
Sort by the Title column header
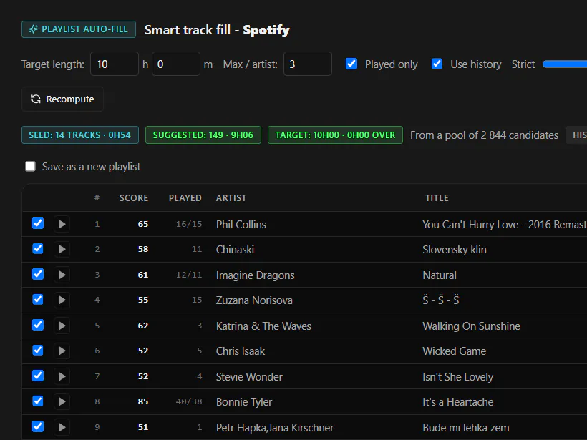click(437, 198)
